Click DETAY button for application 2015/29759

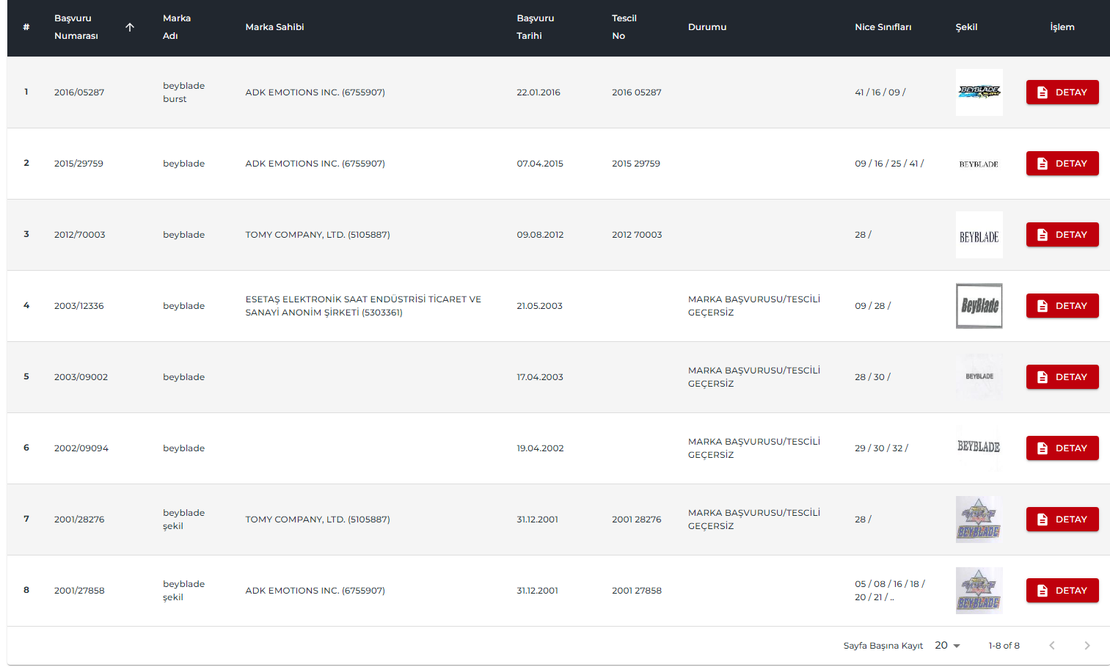pyautogui.click(x=1062, y=164)
